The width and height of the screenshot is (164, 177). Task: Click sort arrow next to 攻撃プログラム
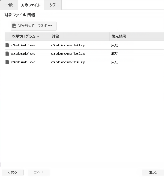(38, 36)
